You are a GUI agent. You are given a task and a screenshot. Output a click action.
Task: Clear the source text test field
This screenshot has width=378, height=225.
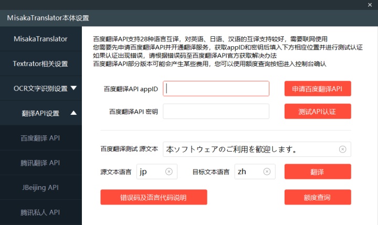[342, 149]
